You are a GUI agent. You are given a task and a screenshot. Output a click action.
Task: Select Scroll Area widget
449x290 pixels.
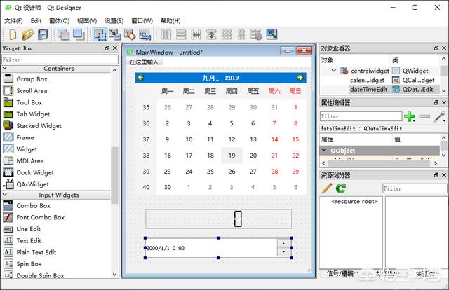tap(32, 91)
